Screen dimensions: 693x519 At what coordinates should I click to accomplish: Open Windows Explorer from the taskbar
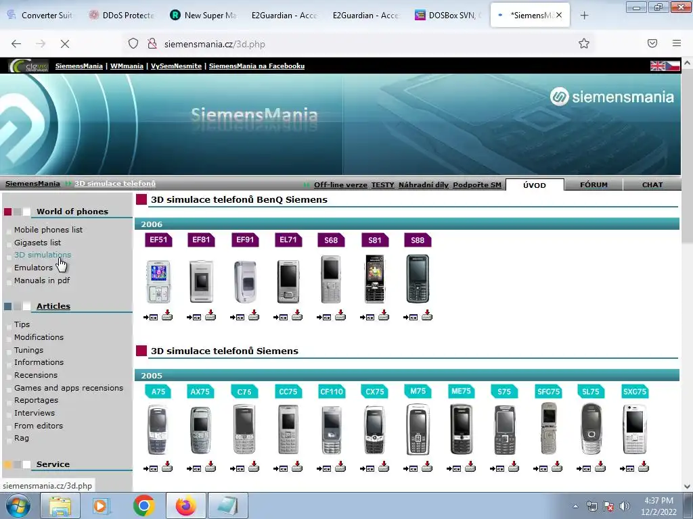60,505
